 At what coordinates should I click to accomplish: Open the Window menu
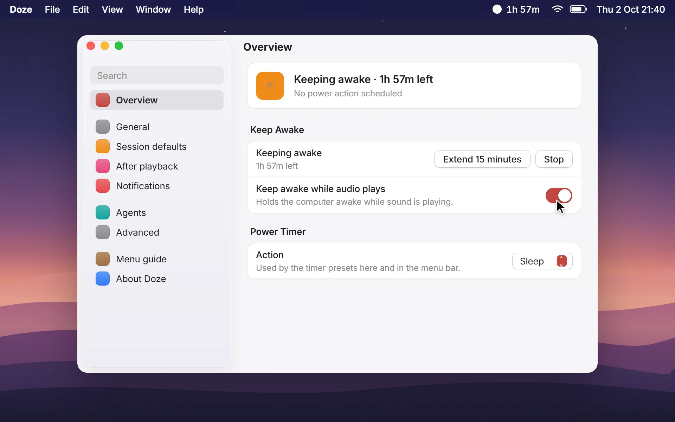(153, 9)
